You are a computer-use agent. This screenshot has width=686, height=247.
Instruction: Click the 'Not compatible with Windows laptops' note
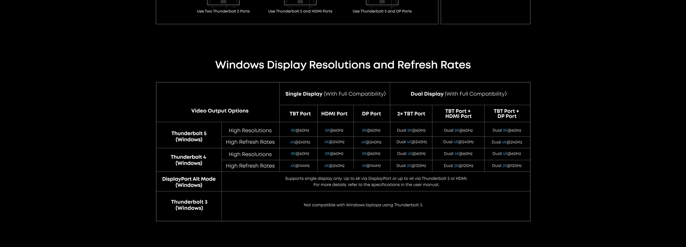[x=363, y=205]
